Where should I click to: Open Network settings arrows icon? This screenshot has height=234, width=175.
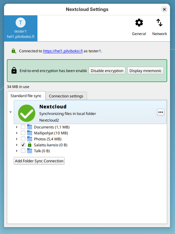(159, 23)
